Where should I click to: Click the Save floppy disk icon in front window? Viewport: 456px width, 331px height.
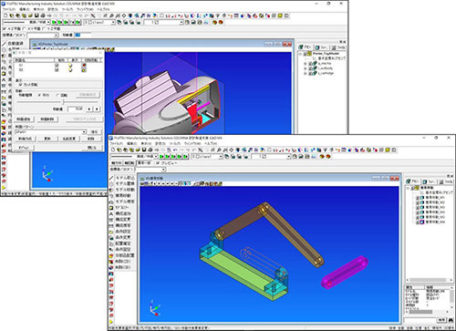click(x=144, y=150)
